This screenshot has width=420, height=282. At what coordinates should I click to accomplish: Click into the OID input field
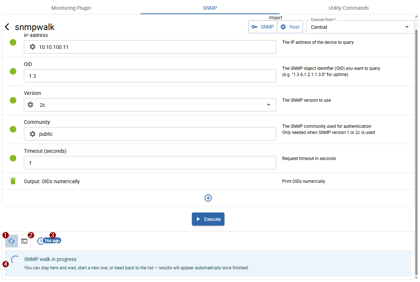tap(150, 76)
